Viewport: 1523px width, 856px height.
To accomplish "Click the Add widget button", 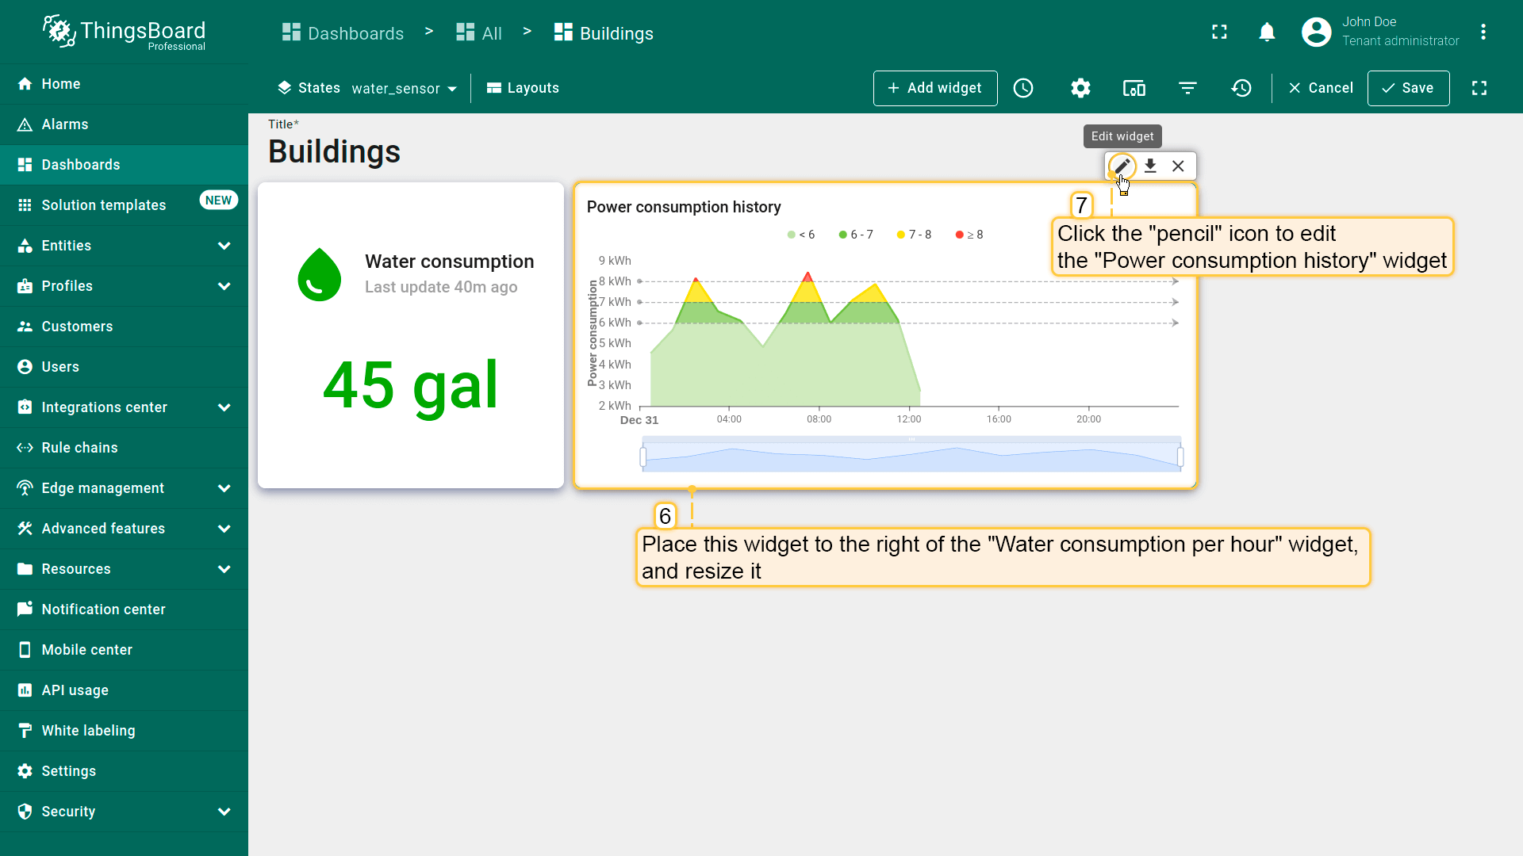I will 934,88.
